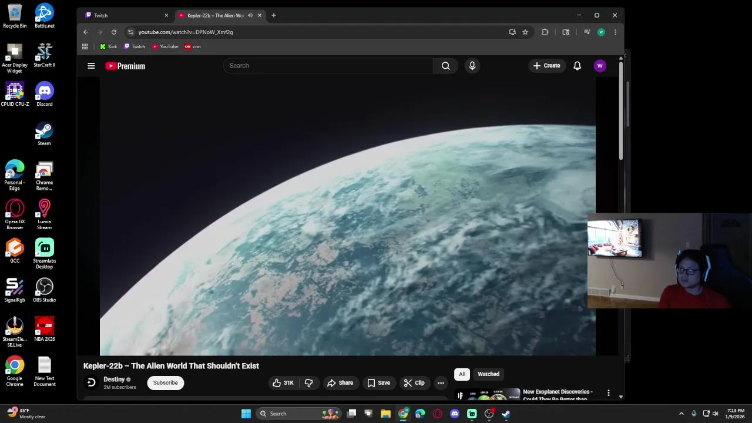Subscribe to the Destiny channel
This screenshot has width=752, height=423.
tap(165, 383)
